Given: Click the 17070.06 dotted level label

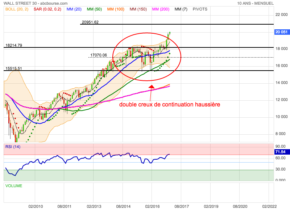Looking at the screenshot, I should 98,55.
